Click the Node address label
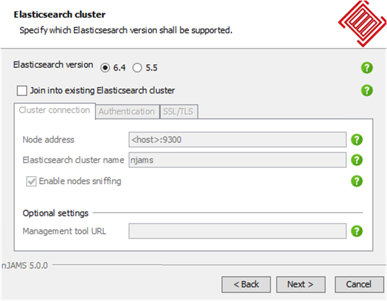Viewport: 387px width, 301px height. (49, 140)
